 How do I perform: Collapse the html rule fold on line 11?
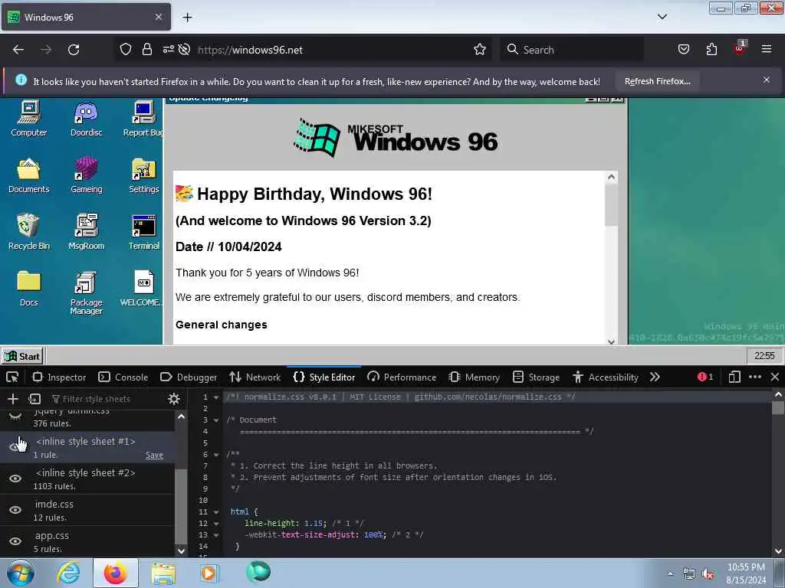coord(216,512)
